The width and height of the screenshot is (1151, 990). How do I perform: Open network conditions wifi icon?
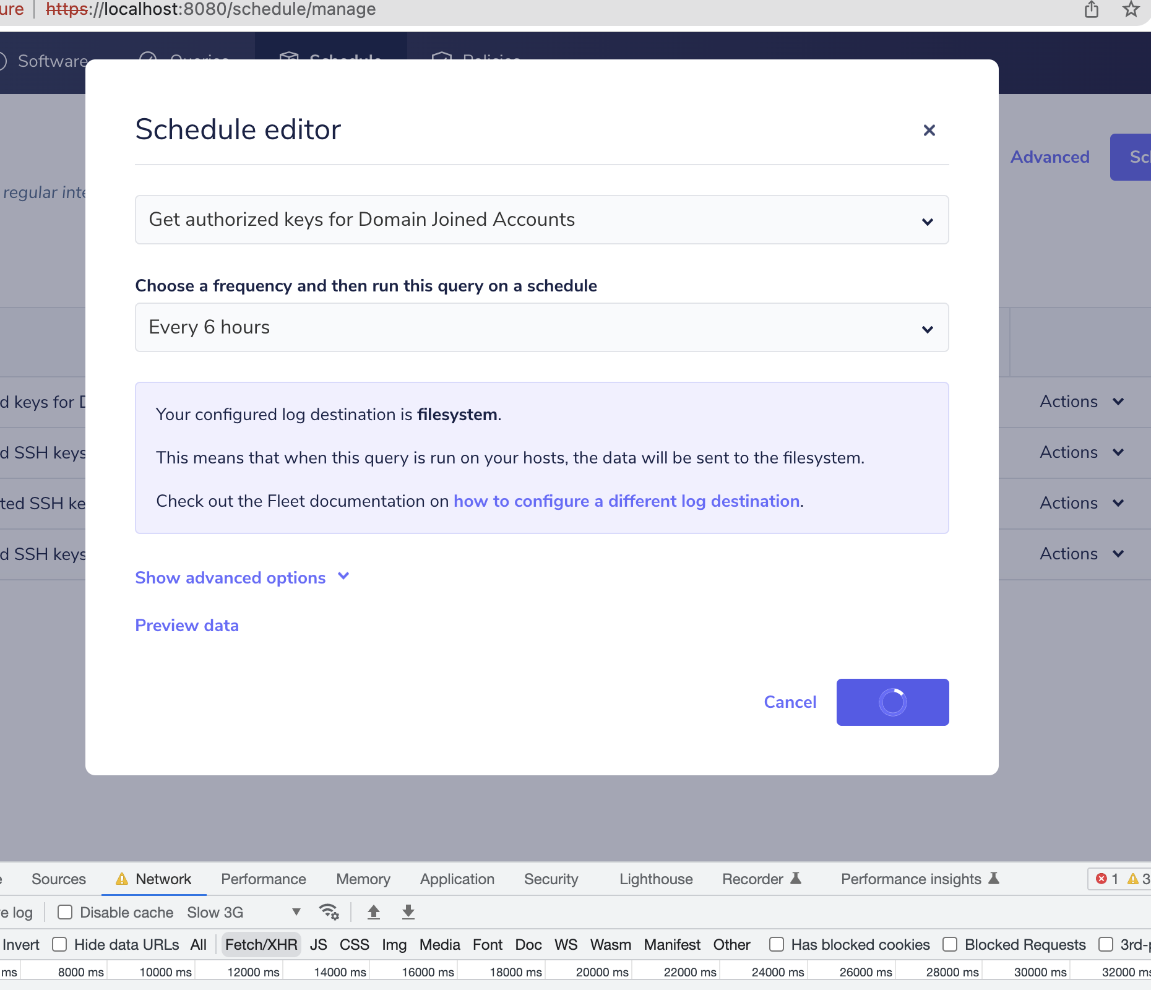tap(329, 912)
